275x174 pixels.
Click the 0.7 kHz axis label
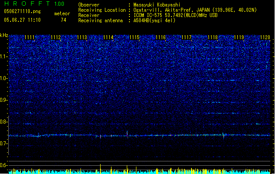pyautogui.click(x=3, y=144)
